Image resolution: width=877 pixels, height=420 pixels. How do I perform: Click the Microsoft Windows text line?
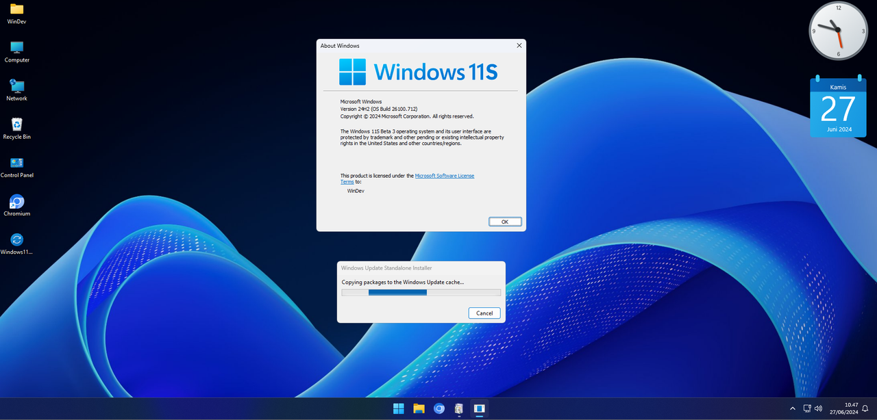pos(361,101)
